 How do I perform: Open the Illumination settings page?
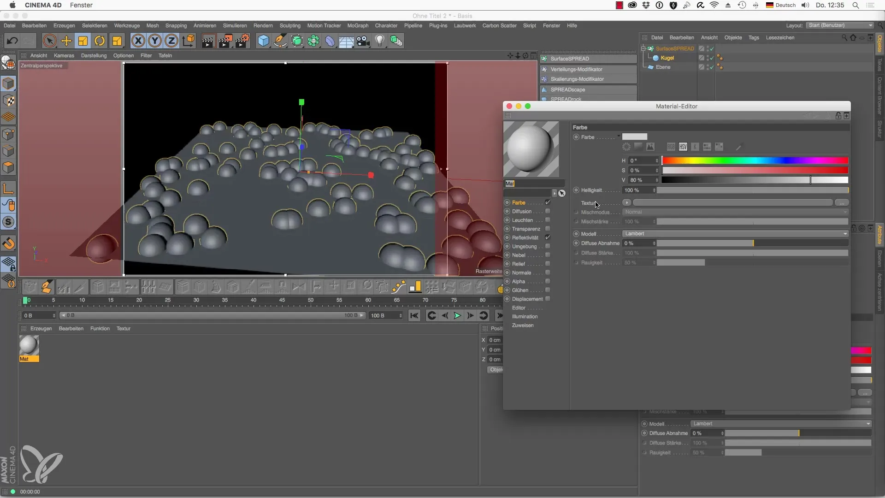(525, 316)
